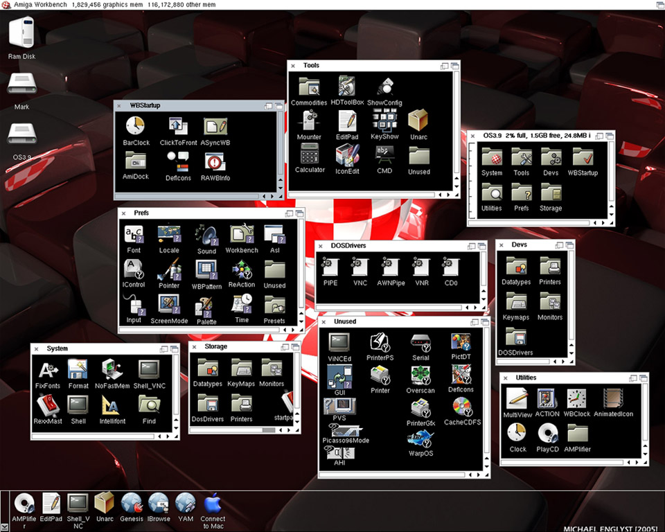Open Font preferences in Prefs window
This screenshot has width=665, height=532.
[x=134, y=235]
